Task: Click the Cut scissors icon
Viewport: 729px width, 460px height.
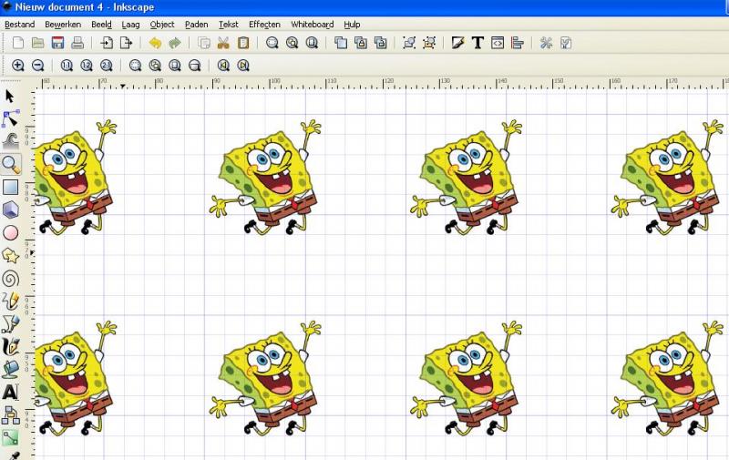Action: (x=223, y=43)
